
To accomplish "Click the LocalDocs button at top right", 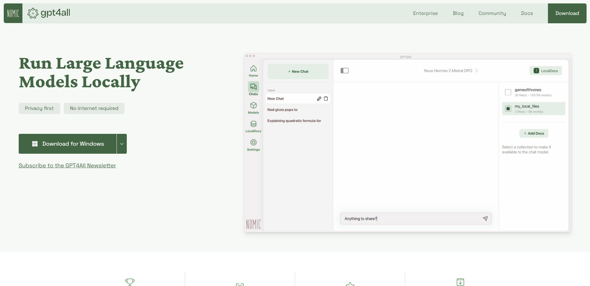I will [546, 71].
